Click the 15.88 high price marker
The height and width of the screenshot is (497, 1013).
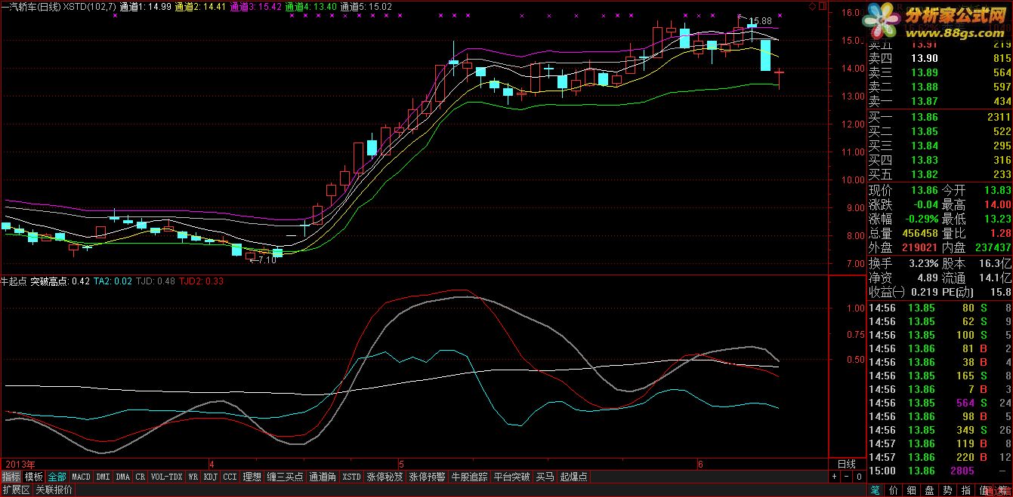click(761, 20)
